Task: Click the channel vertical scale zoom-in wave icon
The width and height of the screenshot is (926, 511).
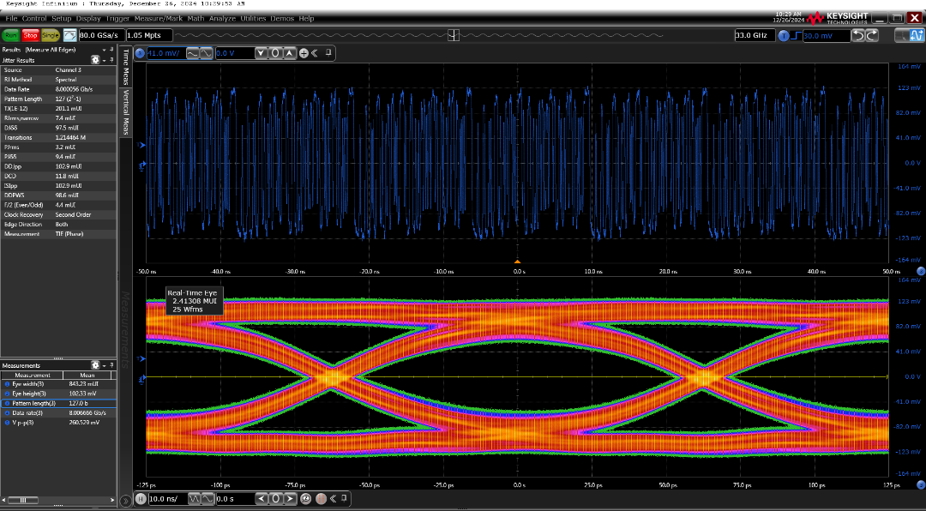Action: click(x=206, y=53)
